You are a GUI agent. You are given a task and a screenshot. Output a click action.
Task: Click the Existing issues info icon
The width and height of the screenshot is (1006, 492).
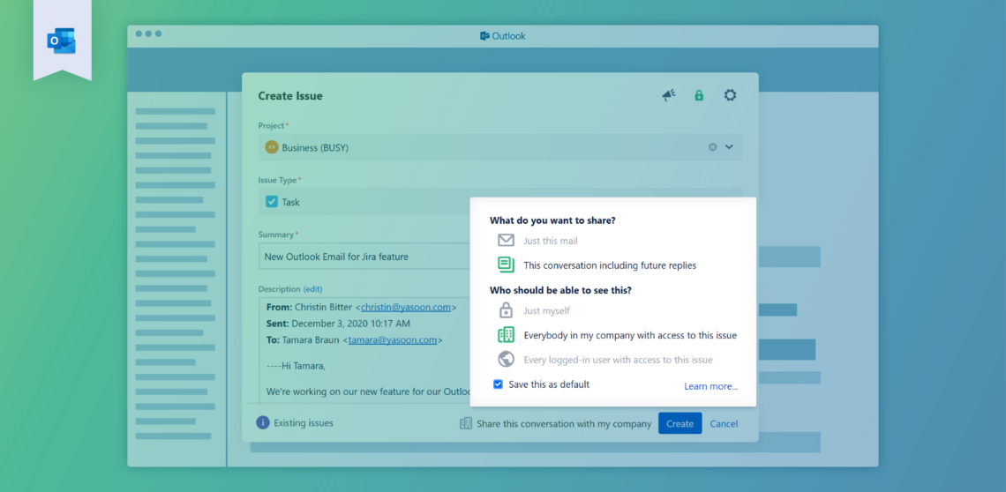click(x=262, y=422)
